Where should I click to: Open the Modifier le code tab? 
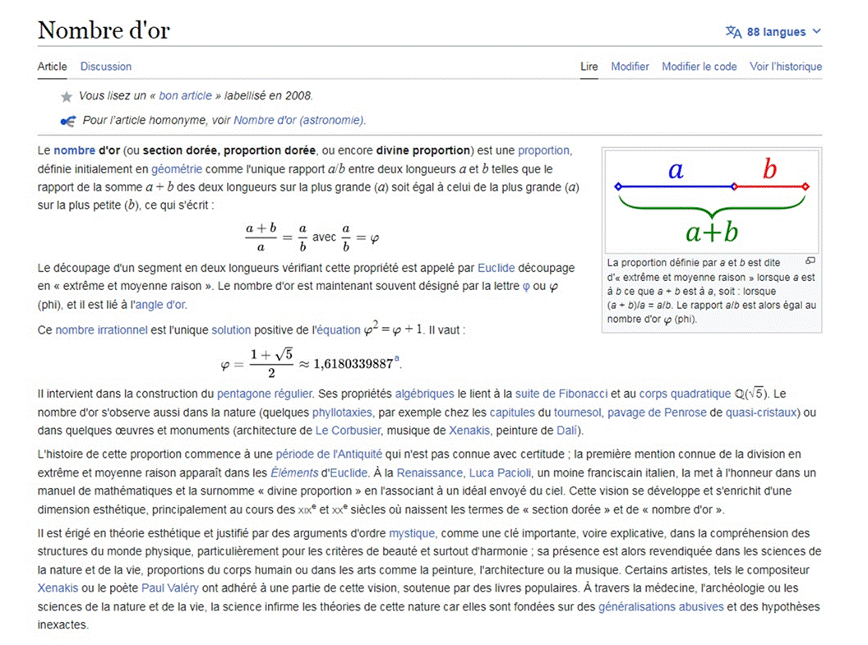[699, 67]
